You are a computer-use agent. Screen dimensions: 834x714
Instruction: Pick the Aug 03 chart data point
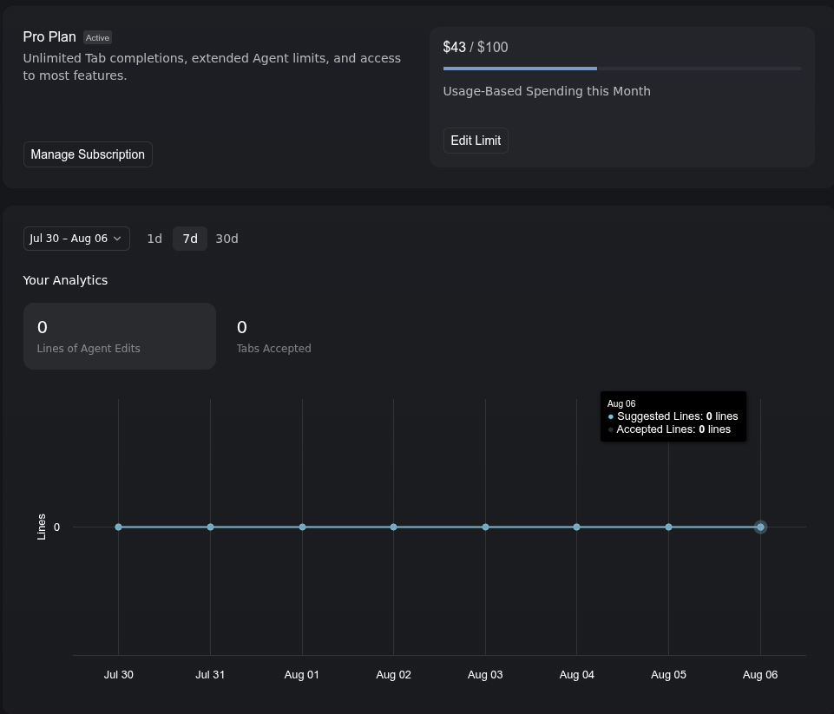coord(485,527)
